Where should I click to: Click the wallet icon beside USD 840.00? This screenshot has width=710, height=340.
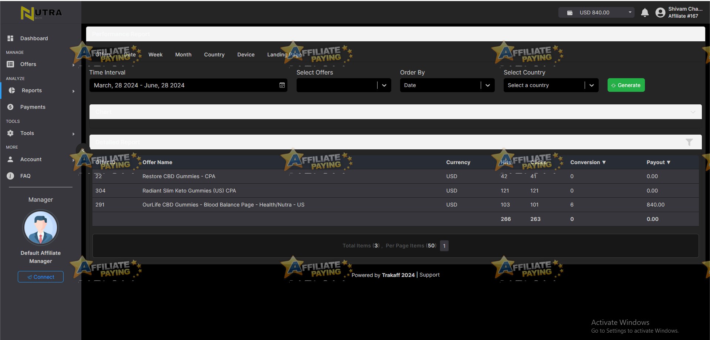click(x=570, y=13)
